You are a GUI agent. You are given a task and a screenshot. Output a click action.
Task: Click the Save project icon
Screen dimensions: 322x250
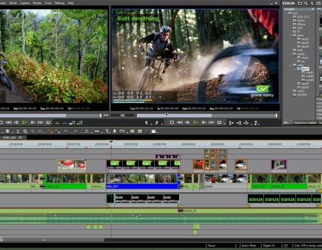7,132
